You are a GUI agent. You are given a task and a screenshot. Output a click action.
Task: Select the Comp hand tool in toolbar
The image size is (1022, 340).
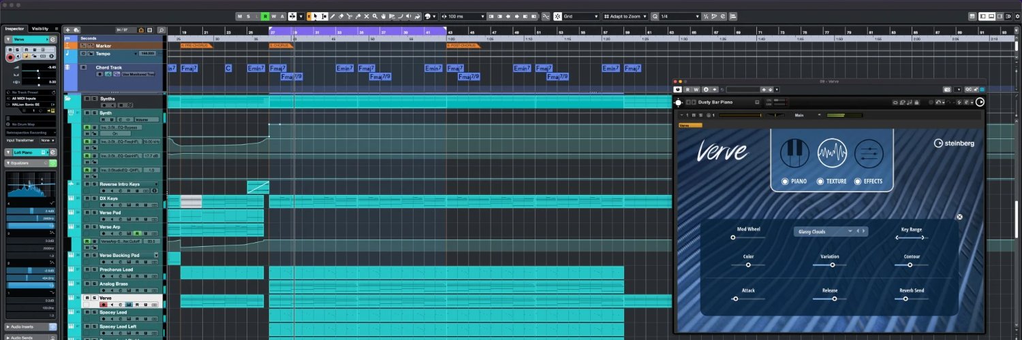(384, 16)
